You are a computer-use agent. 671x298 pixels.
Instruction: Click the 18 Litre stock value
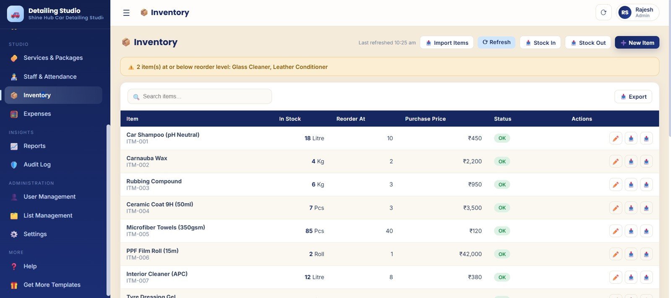click(314, 139)
